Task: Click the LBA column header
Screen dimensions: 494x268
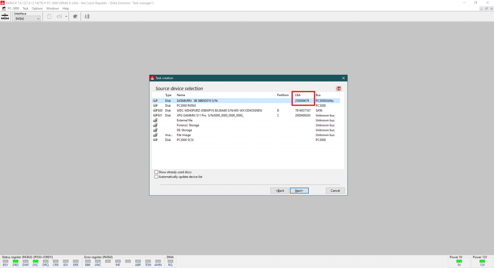Action: 298,95
